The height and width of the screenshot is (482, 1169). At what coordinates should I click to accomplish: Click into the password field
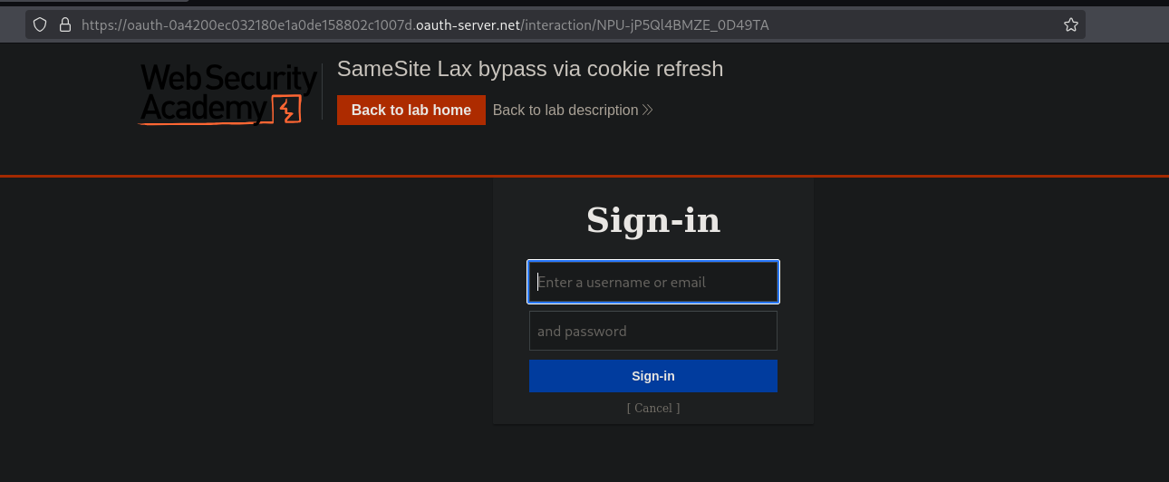tap(653, 332)
